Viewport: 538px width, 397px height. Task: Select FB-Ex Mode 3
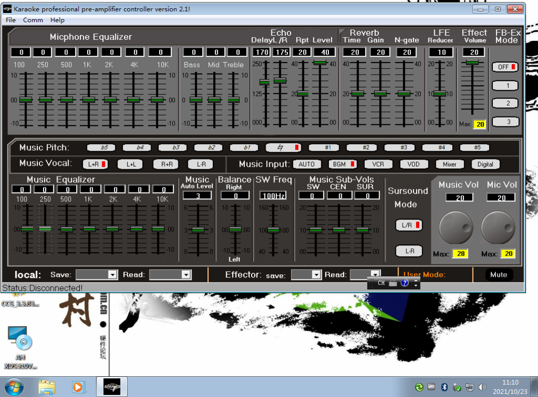505,122
